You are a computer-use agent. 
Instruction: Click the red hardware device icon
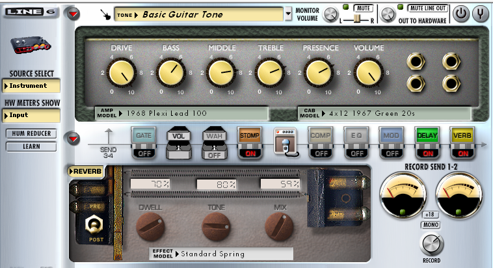click(x=31, y=45)
